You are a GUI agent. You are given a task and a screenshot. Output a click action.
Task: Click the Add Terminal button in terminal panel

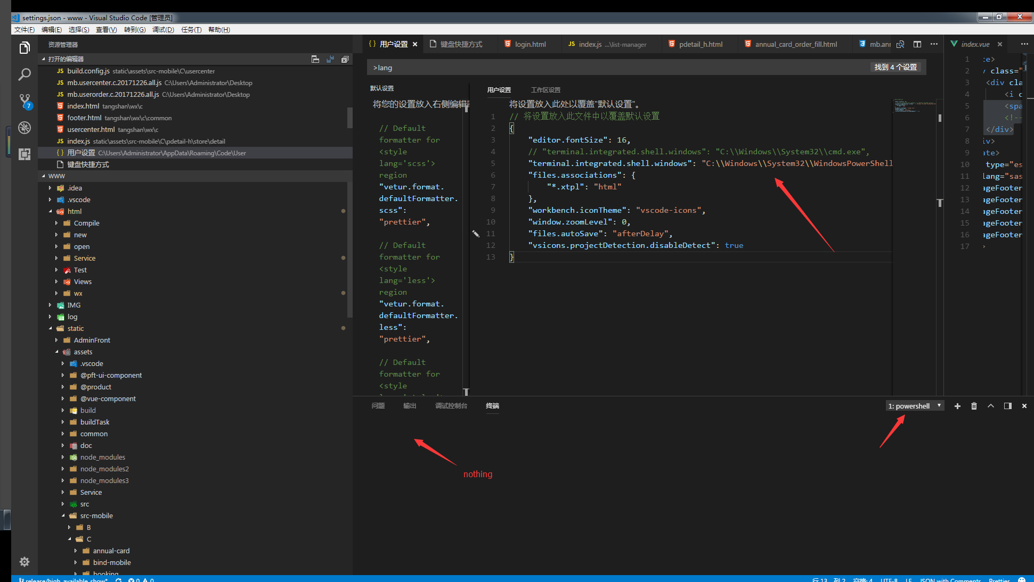click(x=956, y=405)
